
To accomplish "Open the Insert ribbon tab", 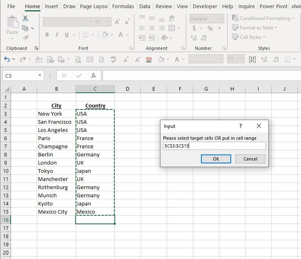I will tap(51, 7).
